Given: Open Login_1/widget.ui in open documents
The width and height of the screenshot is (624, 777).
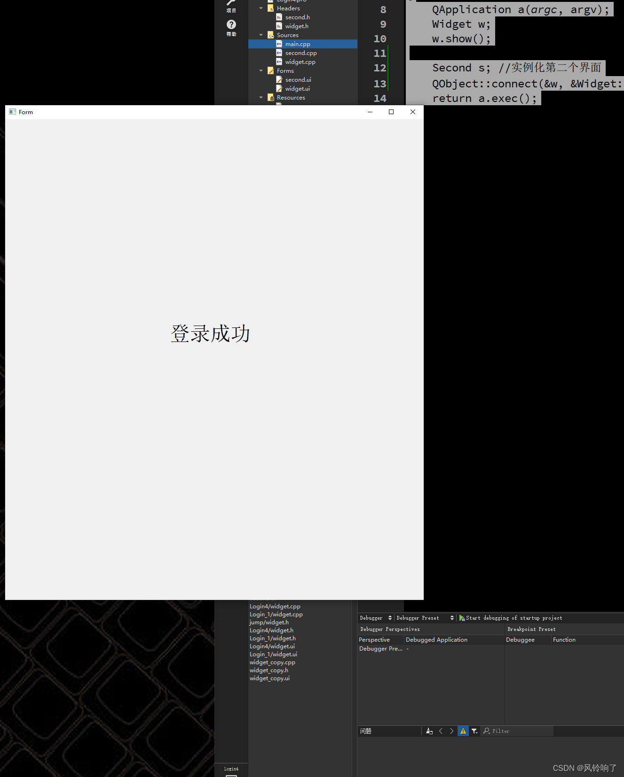Looking at the screenshot, I should click(x=273, y=654).
